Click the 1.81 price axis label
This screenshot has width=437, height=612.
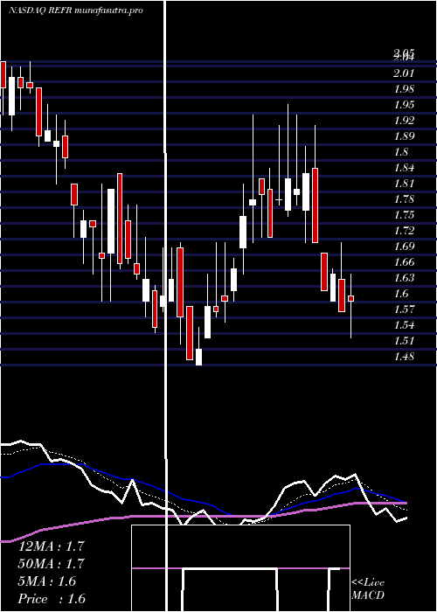pos(404,184)
